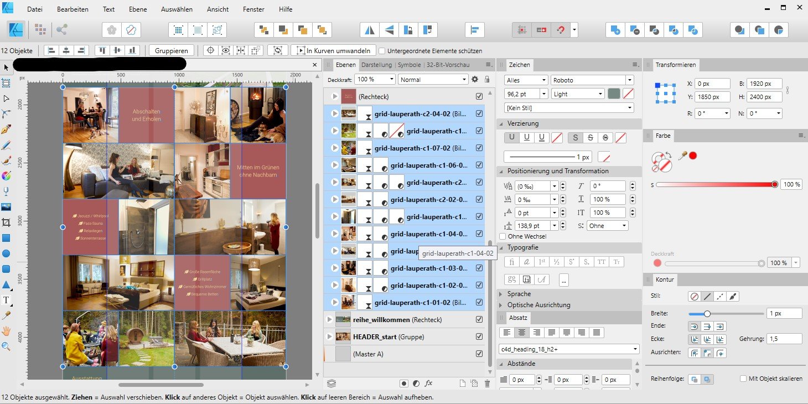Open the Ebene menu

(x=138, y=9)
